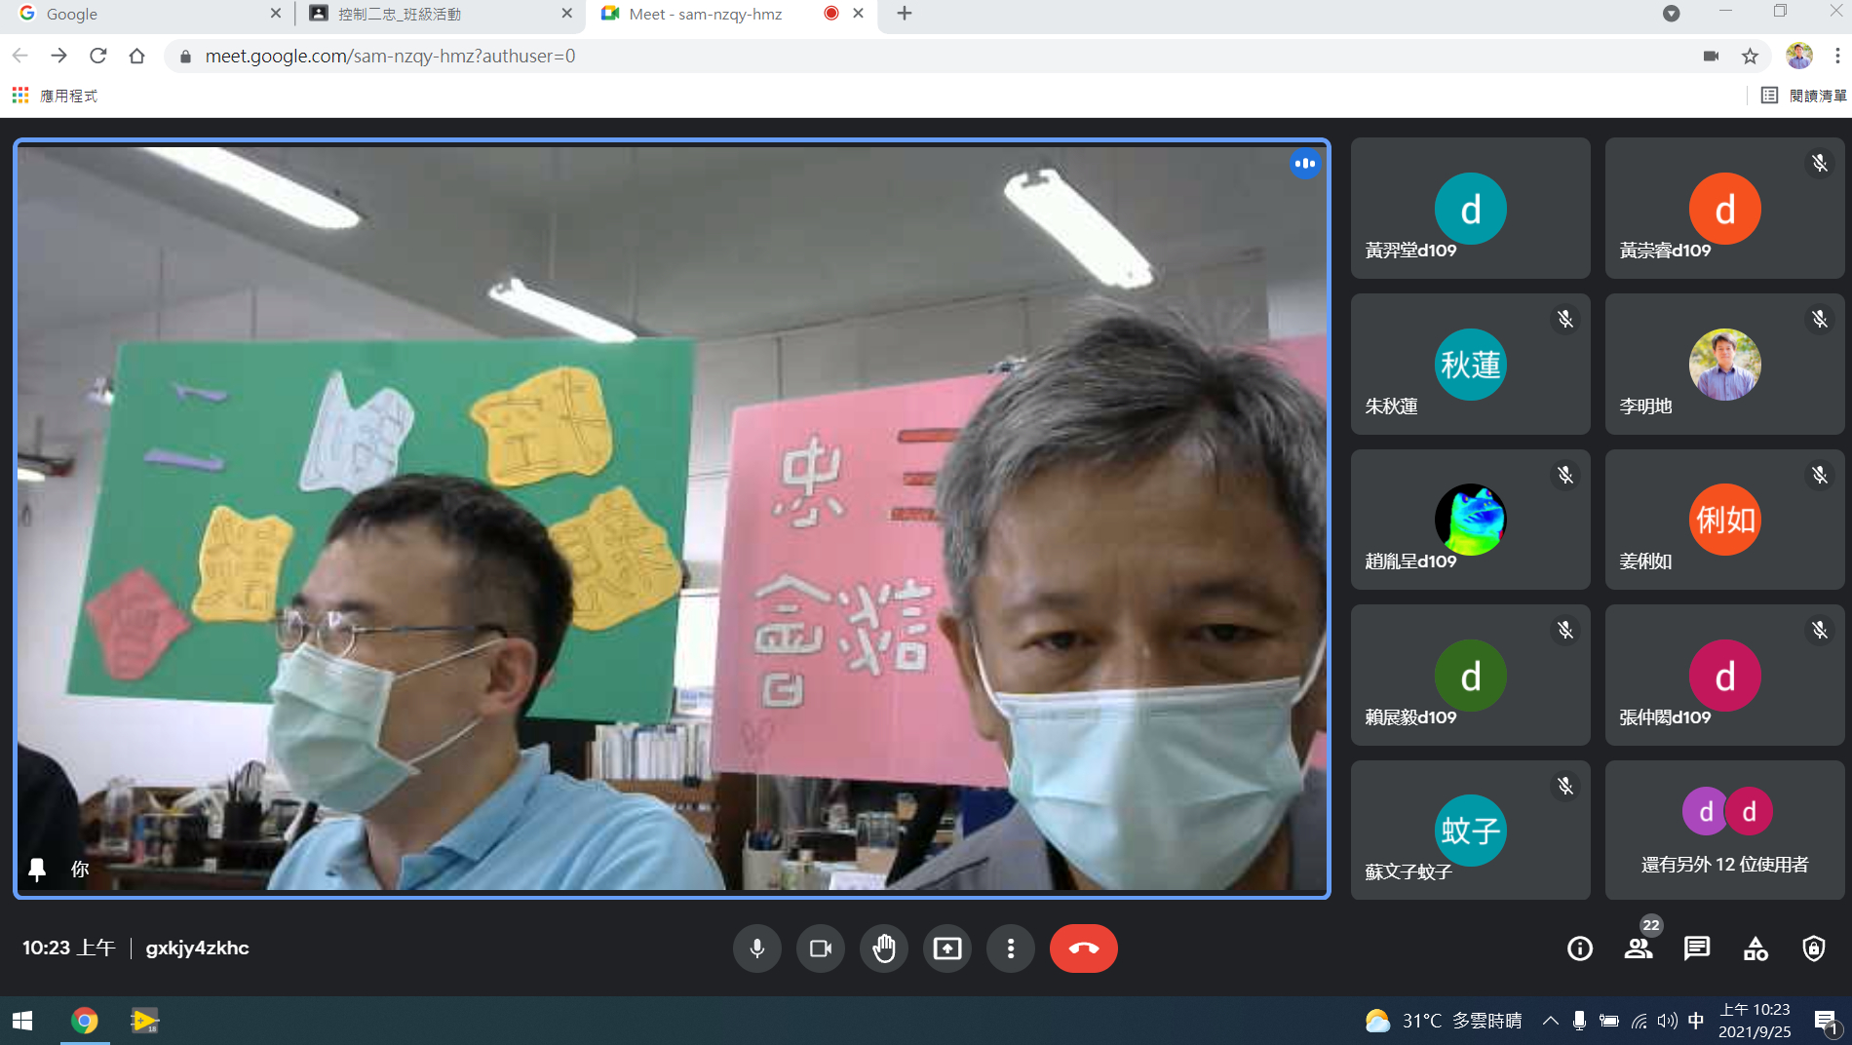The height and width of the screenshot is (1045, 1852).
Task: Open the chat panel
Action: 1697,948
